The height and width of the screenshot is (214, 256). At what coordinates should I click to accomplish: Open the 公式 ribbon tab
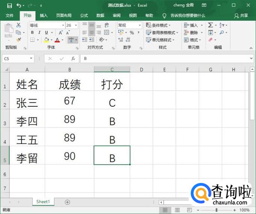[84, 15]
